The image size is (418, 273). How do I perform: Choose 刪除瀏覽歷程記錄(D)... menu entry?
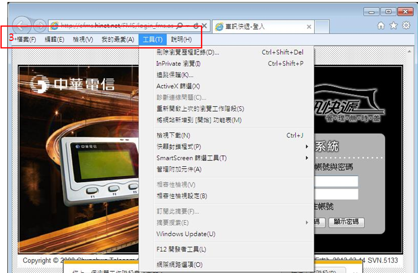(227, 52)
